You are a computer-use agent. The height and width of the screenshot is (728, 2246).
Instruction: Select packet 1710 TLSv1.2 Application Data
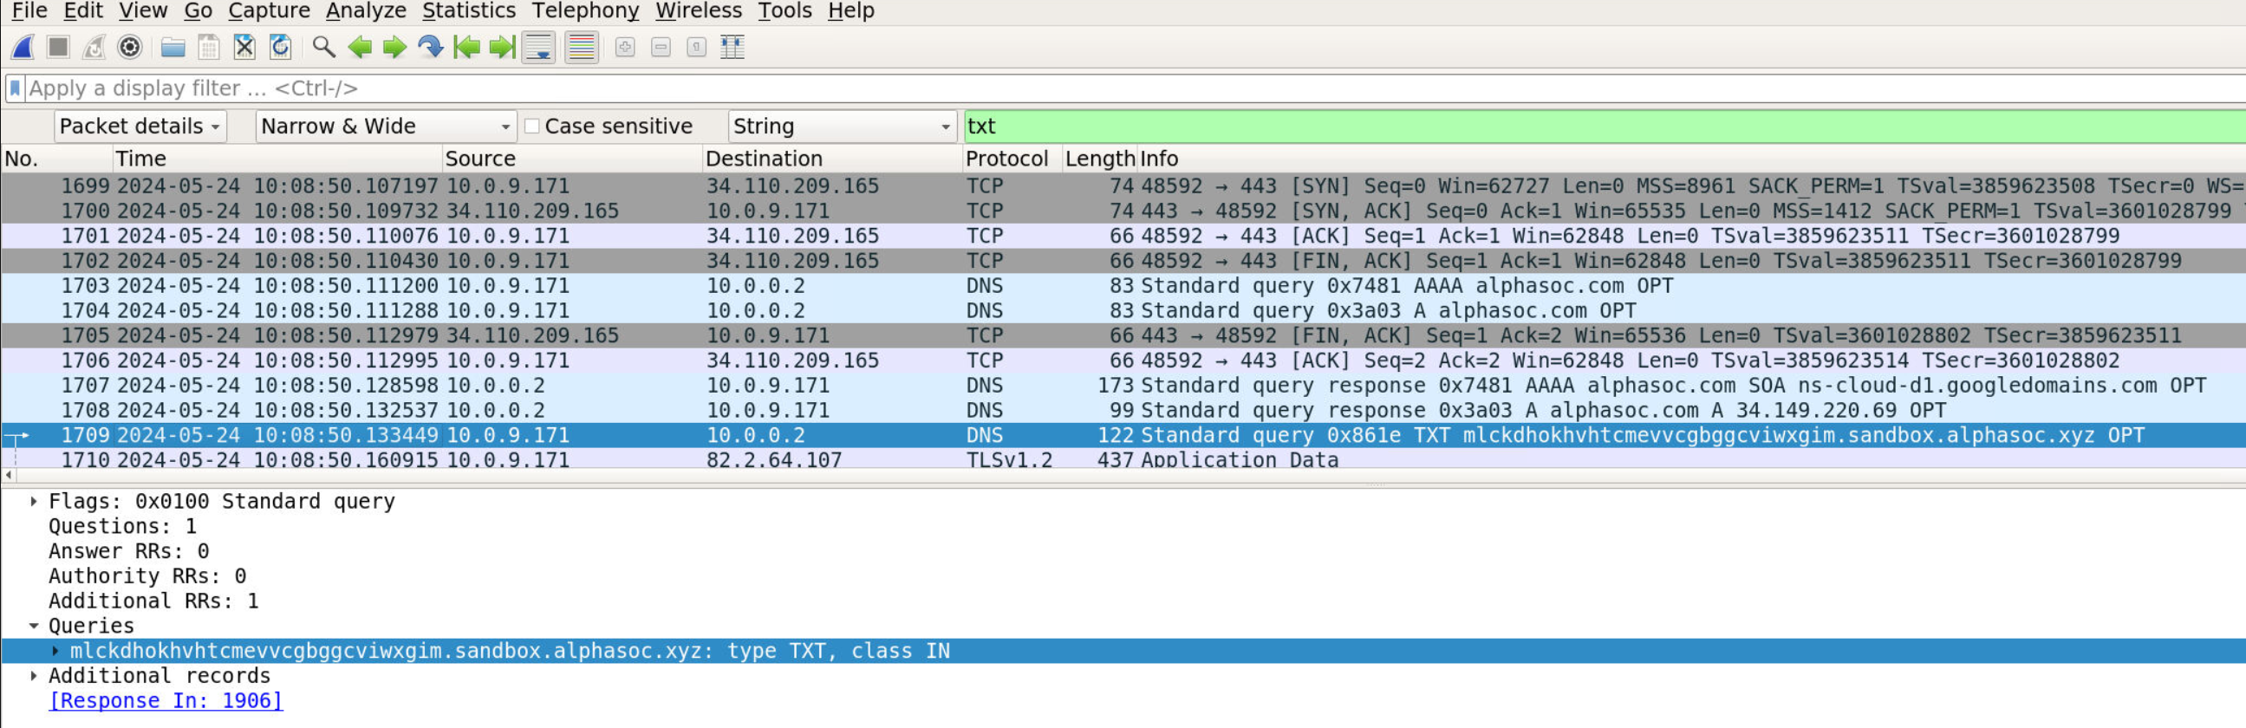[1123, 458]
